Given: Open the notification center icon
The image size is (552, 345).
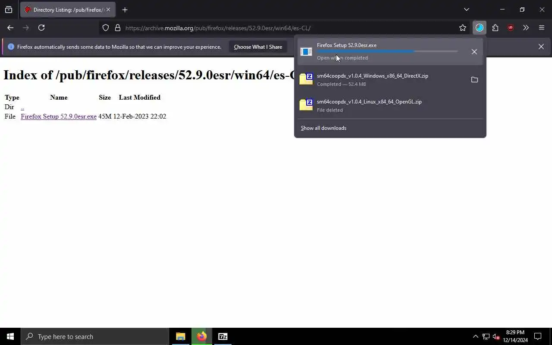Looking at the screenshot, I should [x=538, y=336].
